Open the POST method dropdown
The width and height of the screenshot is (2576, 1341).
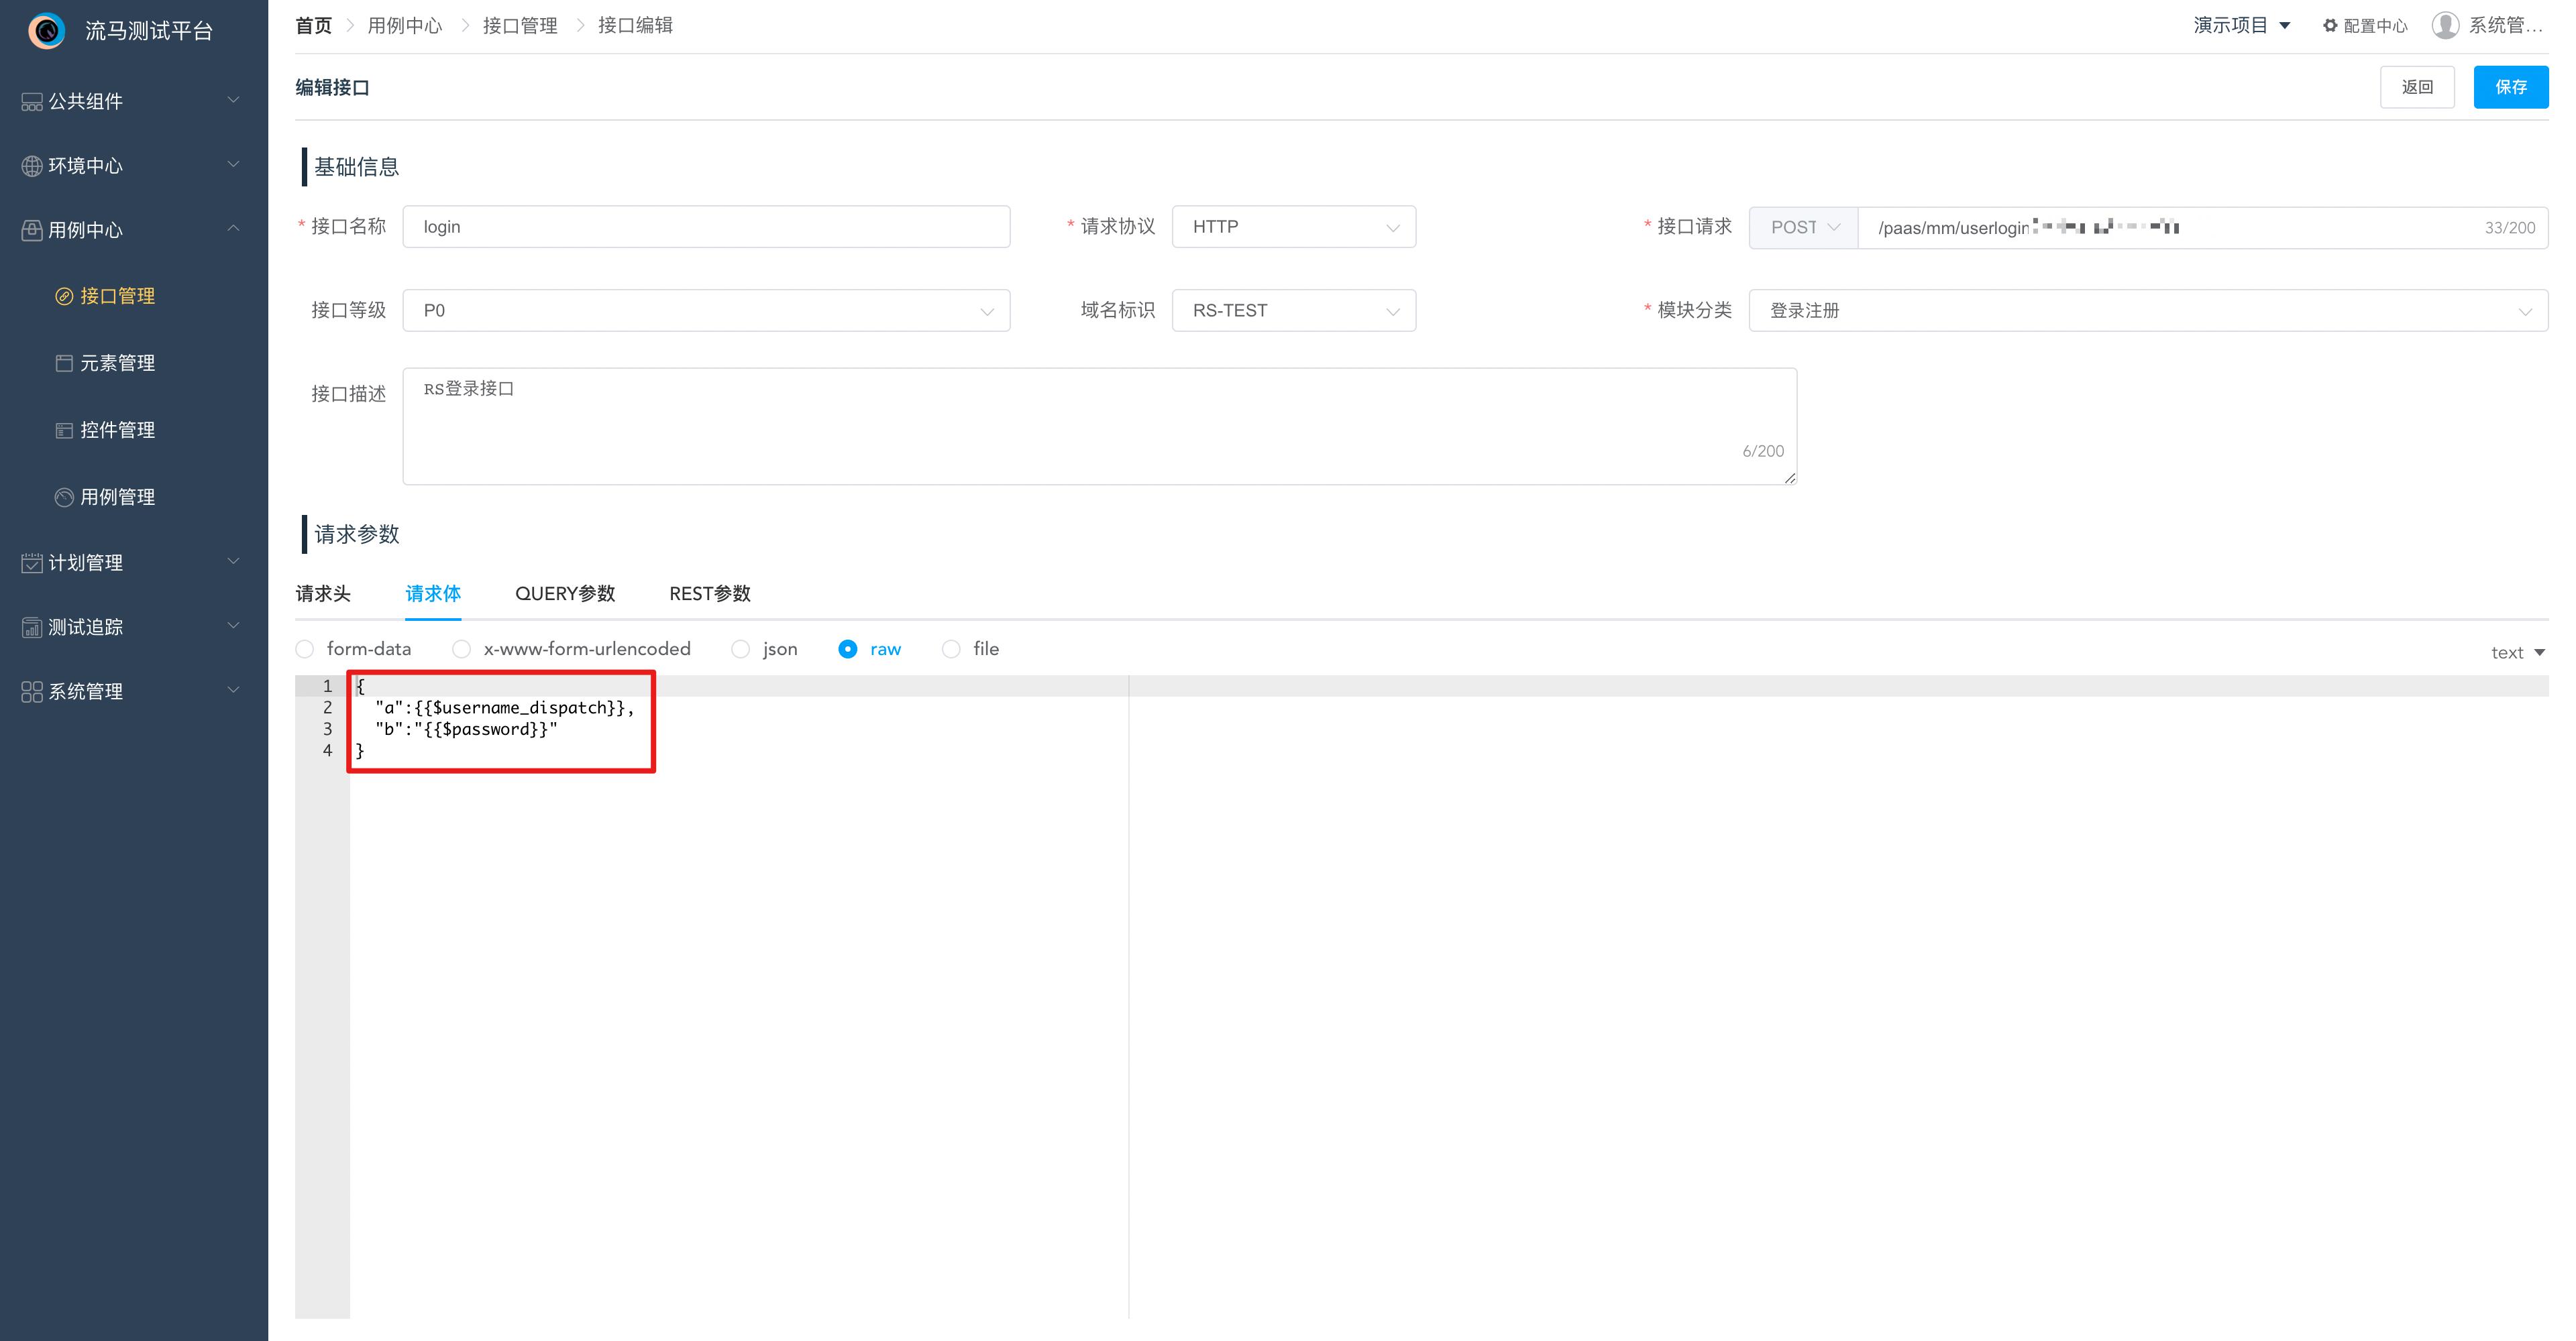click(x=1803, y=227)
